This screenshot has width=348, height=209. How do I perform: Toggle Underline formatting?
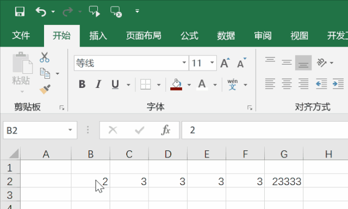click(115, 85)
